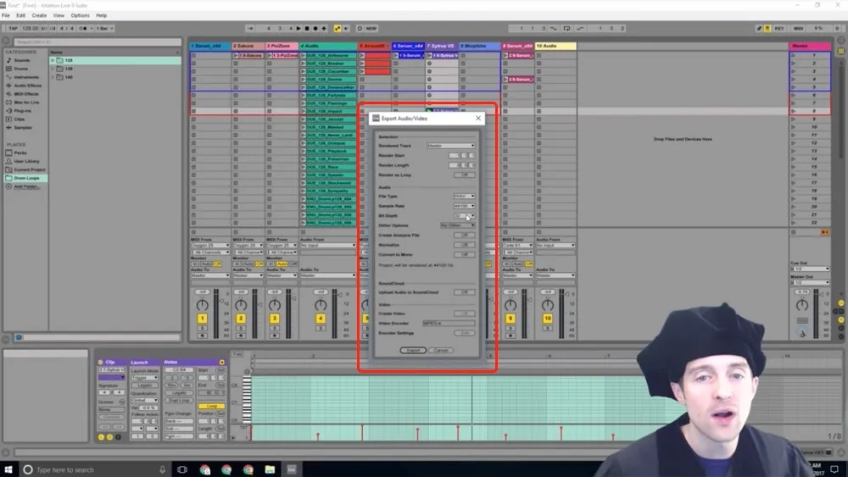Close the Export Audio/Video dialog
Image resolution: width=848 pixels, height=477 pixels.
click(477, 118)
